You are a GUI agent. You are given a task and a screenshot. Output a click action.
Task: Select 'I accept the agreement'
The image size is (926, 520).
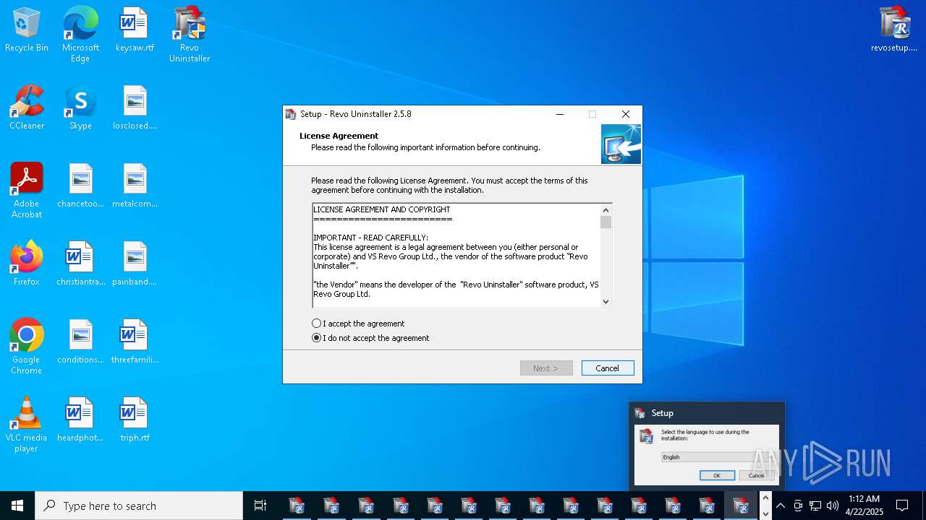(358, 324)
